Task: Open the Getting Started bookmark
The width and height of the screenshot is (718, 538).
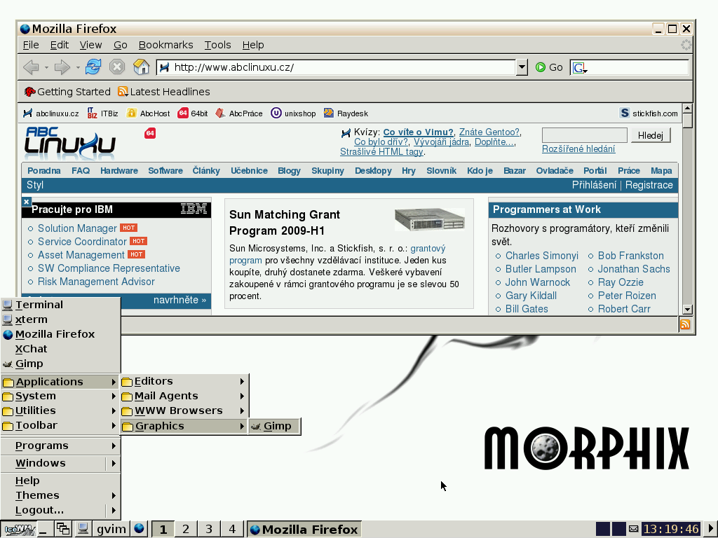Action: (x=67, y=92)
